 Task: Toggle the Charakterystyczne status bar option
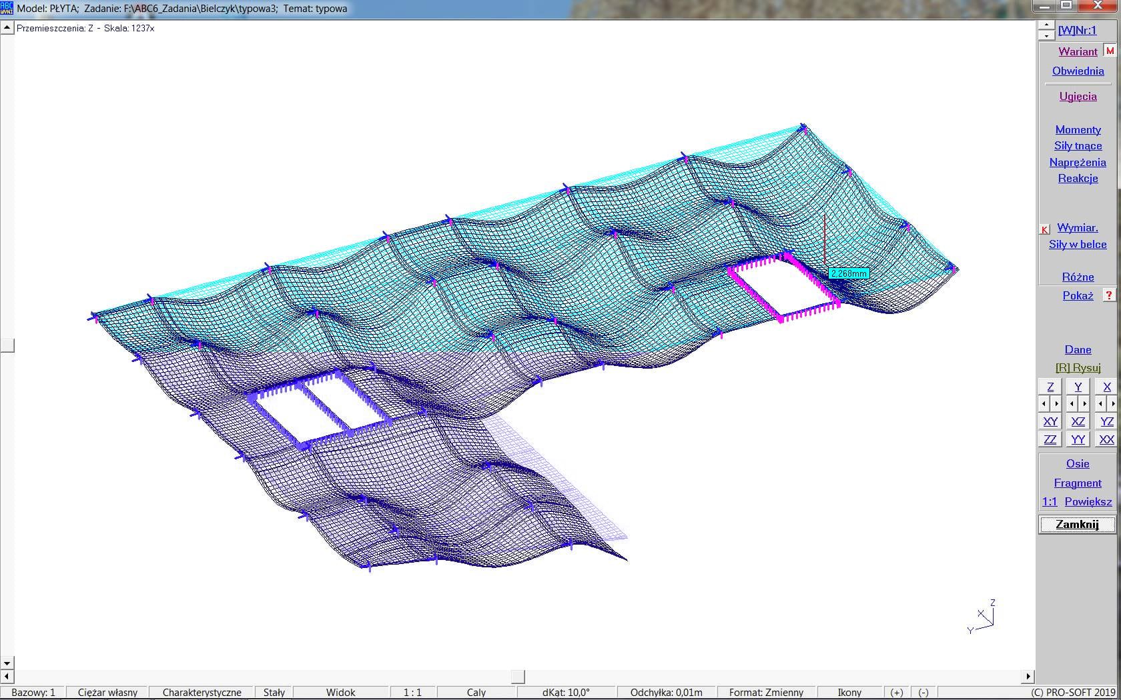tap(202, 692)
